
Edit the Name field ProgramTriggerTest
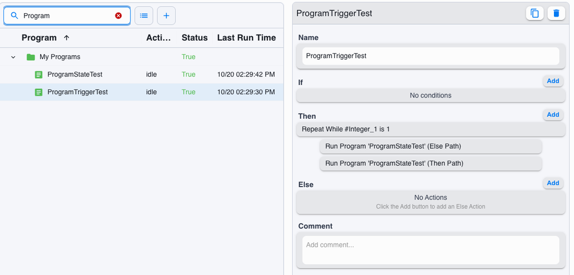430,56
